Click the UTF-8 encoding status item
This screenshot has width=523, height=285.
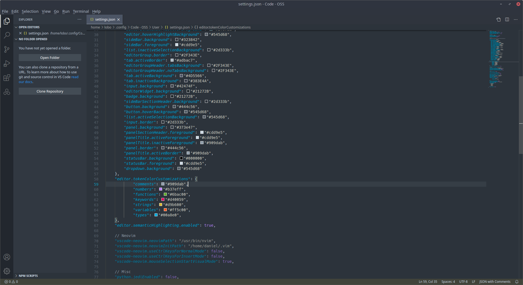(463, 282)
